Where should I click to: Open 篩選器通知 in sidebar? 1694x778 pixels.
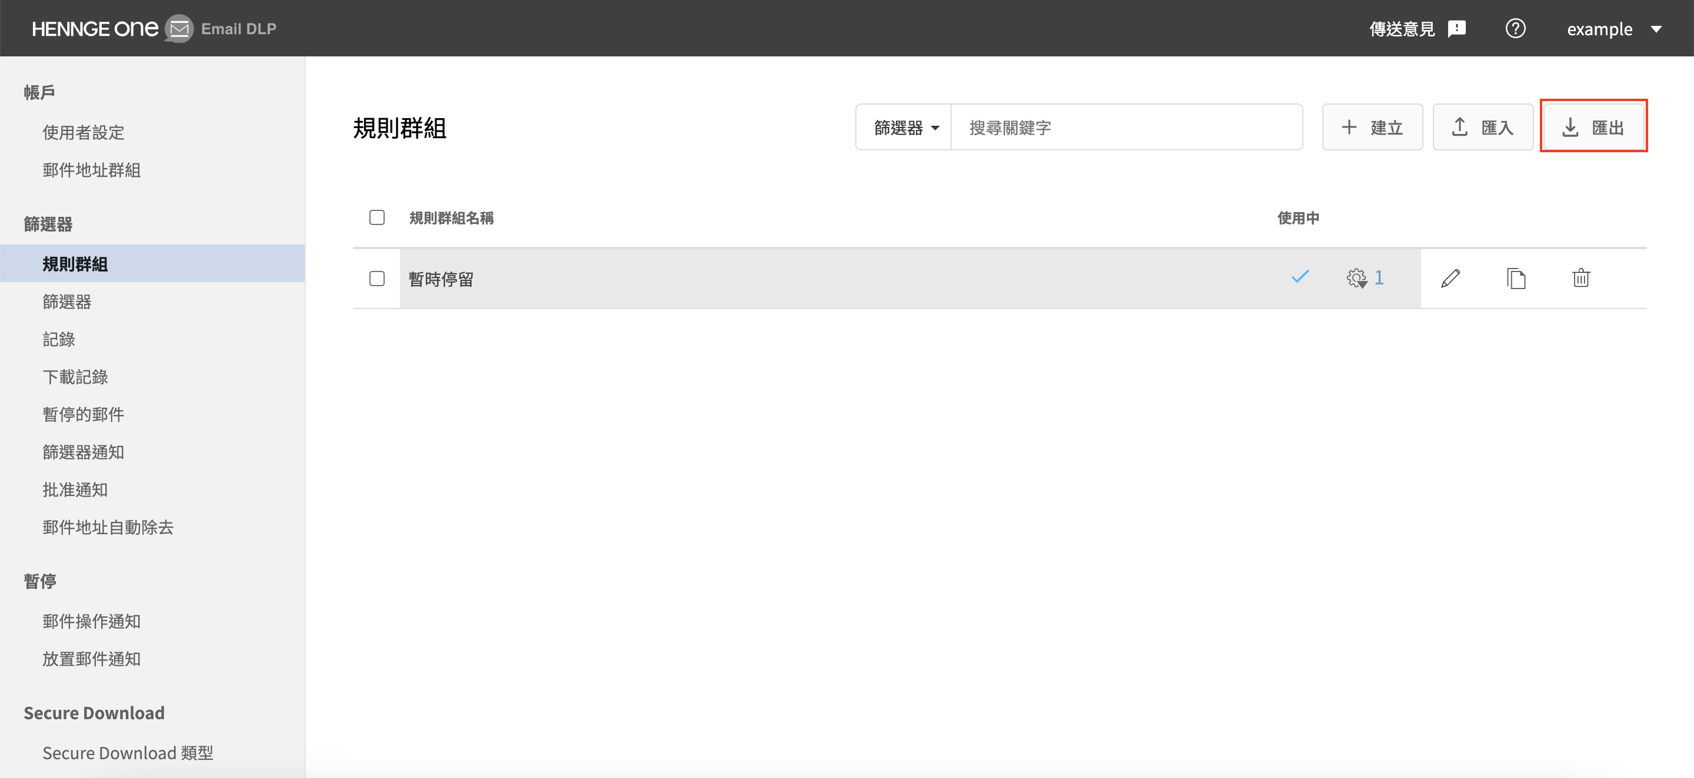pos(84,452)
